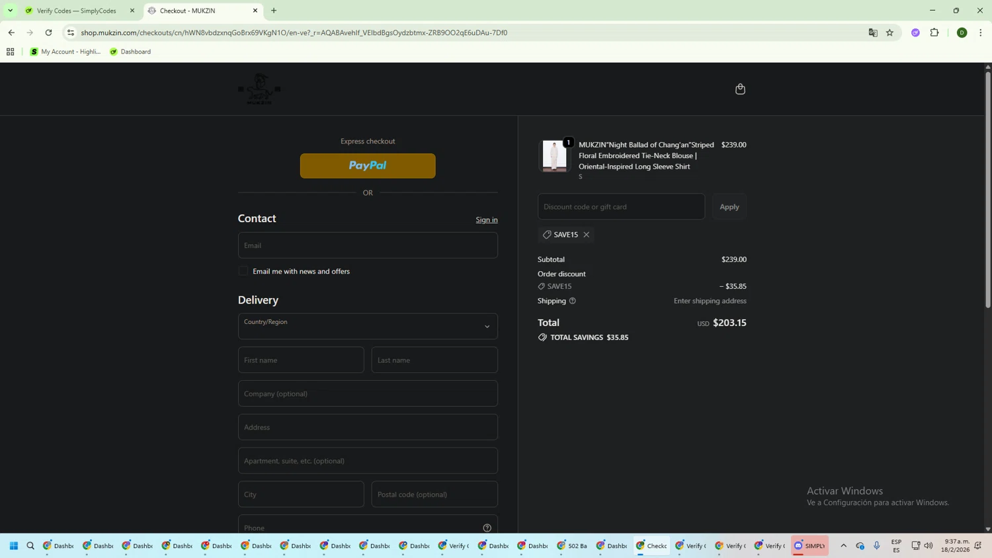Open a new browser tab
The width and height of the screenshot is (992, 558).
coord(274,11)
